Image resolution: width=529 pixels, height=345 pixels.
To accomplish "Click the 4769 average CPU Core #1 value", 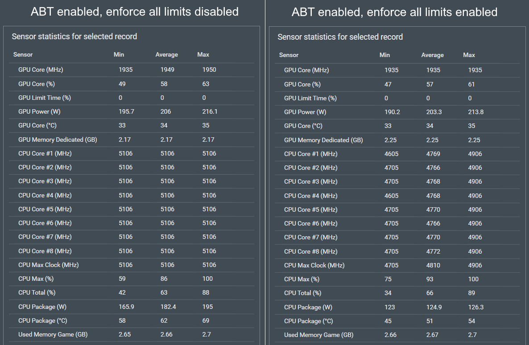I will tap(433, 154).
